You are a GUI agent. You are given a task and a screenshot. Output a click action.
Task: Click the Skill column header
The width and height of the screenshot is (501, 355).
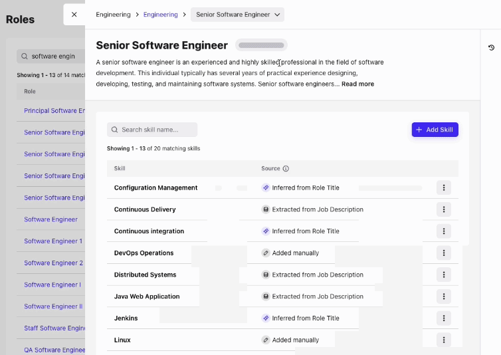point(120,169)
